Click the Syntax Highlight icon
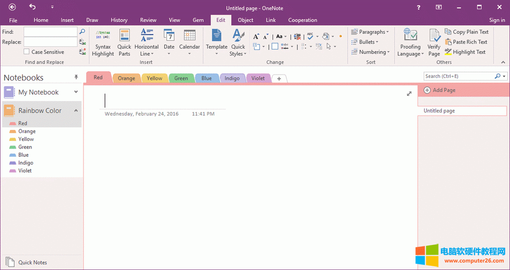 (102, 36)
